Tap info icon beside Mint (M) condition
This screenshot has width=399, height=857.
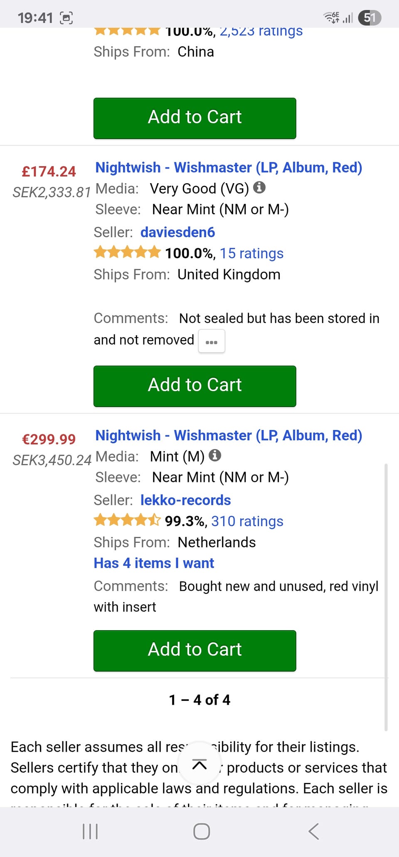[215, 455]
